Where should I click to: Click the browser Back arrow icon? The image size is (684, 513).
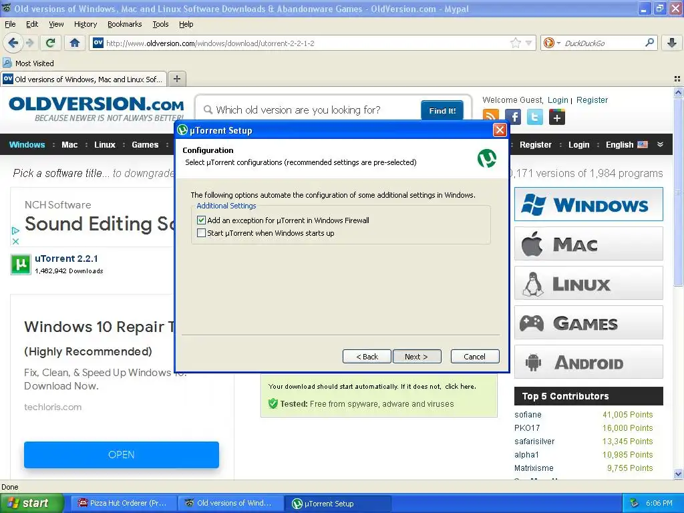[x=13, y=43]
